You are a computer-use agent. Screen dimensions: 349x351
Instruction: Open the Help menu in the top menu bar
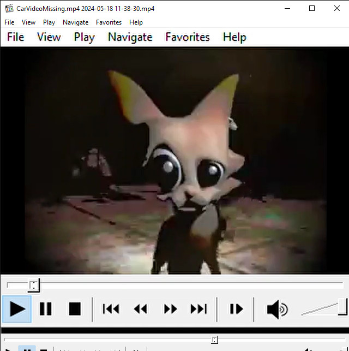point(136,22)
